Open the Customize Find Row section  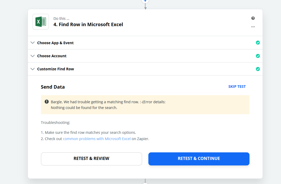pos(145,69)
